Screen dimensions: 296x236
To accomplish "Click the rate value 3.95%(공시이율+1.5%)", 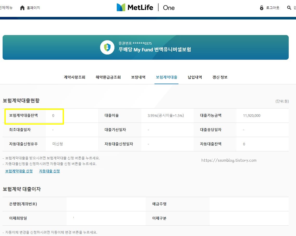I will pyautogui.click(x=165, y=116).
